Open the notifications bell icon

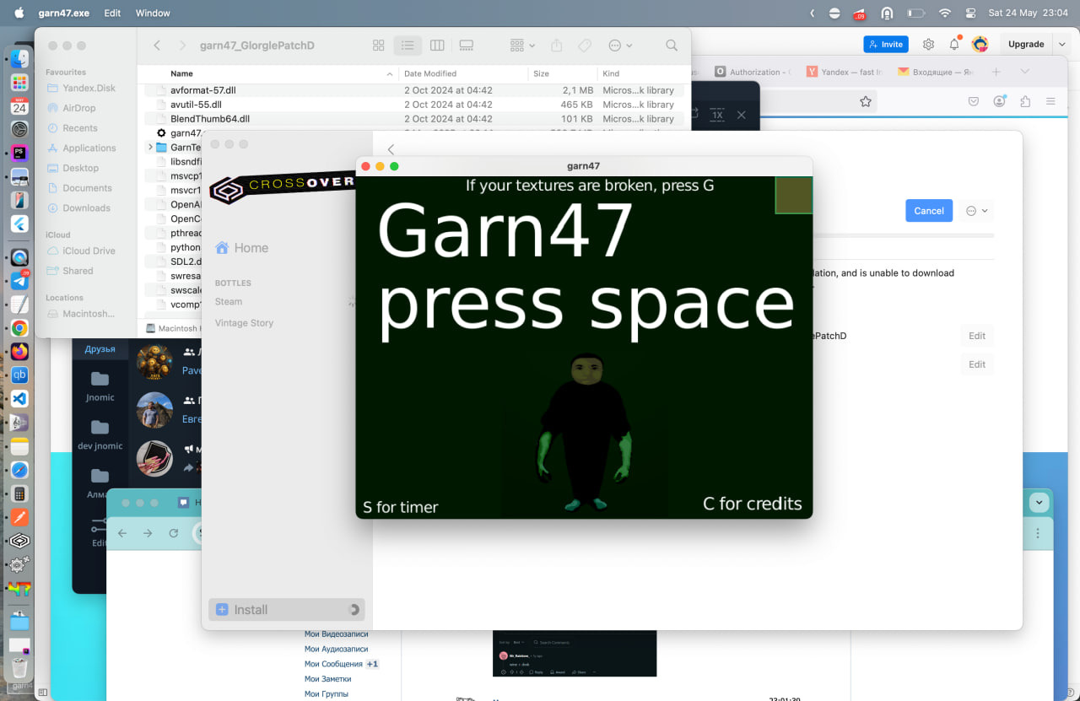pos(954,44)
